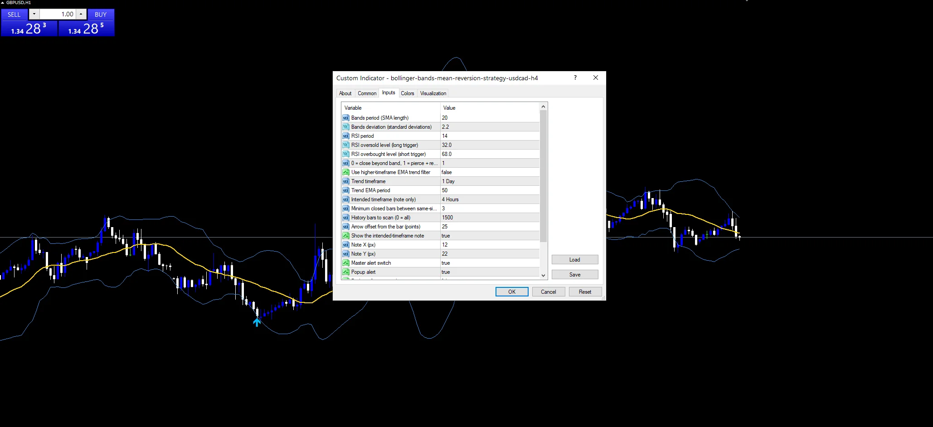This screenshot has height=427, width=933.
Task: Click the Bands deviation row type icon
Action: click(x=345, y=127)
